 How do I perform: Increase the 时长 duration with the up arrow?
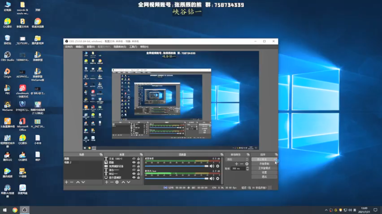point(247,167)
